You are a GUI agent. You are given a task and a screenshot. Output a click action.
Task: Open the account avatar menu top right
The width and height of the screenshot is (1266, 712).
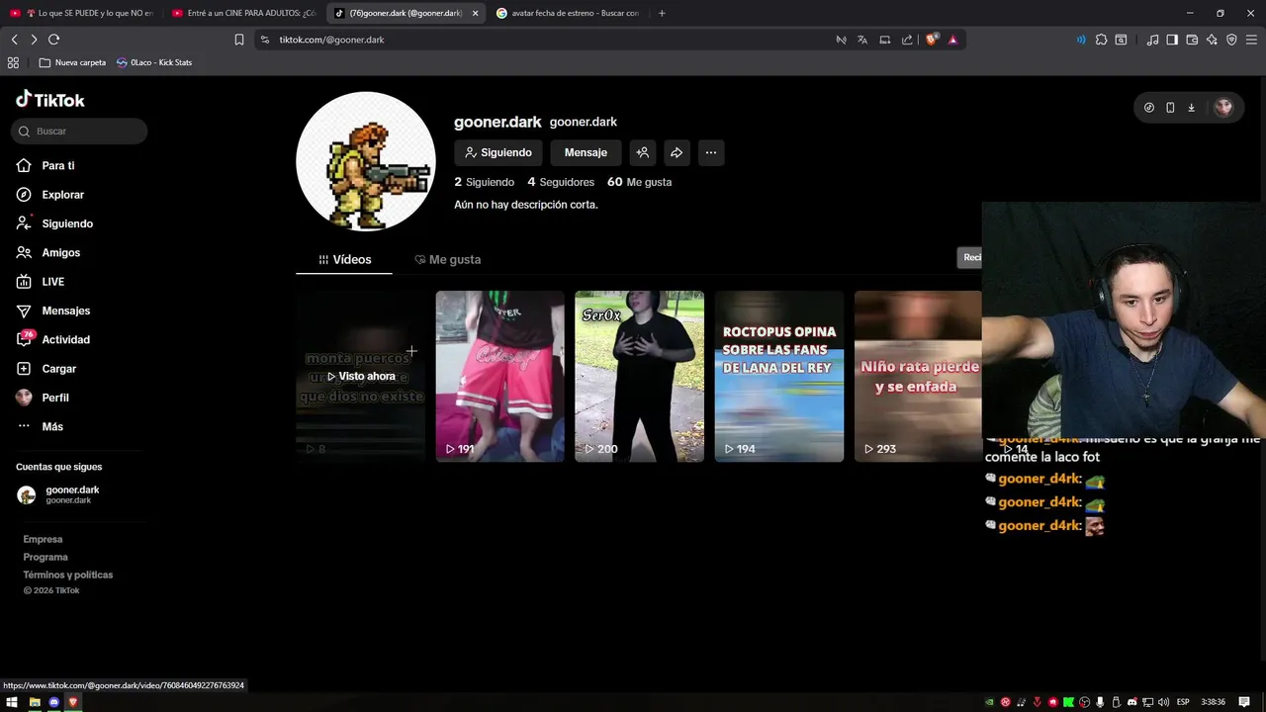coord(1223,108)
